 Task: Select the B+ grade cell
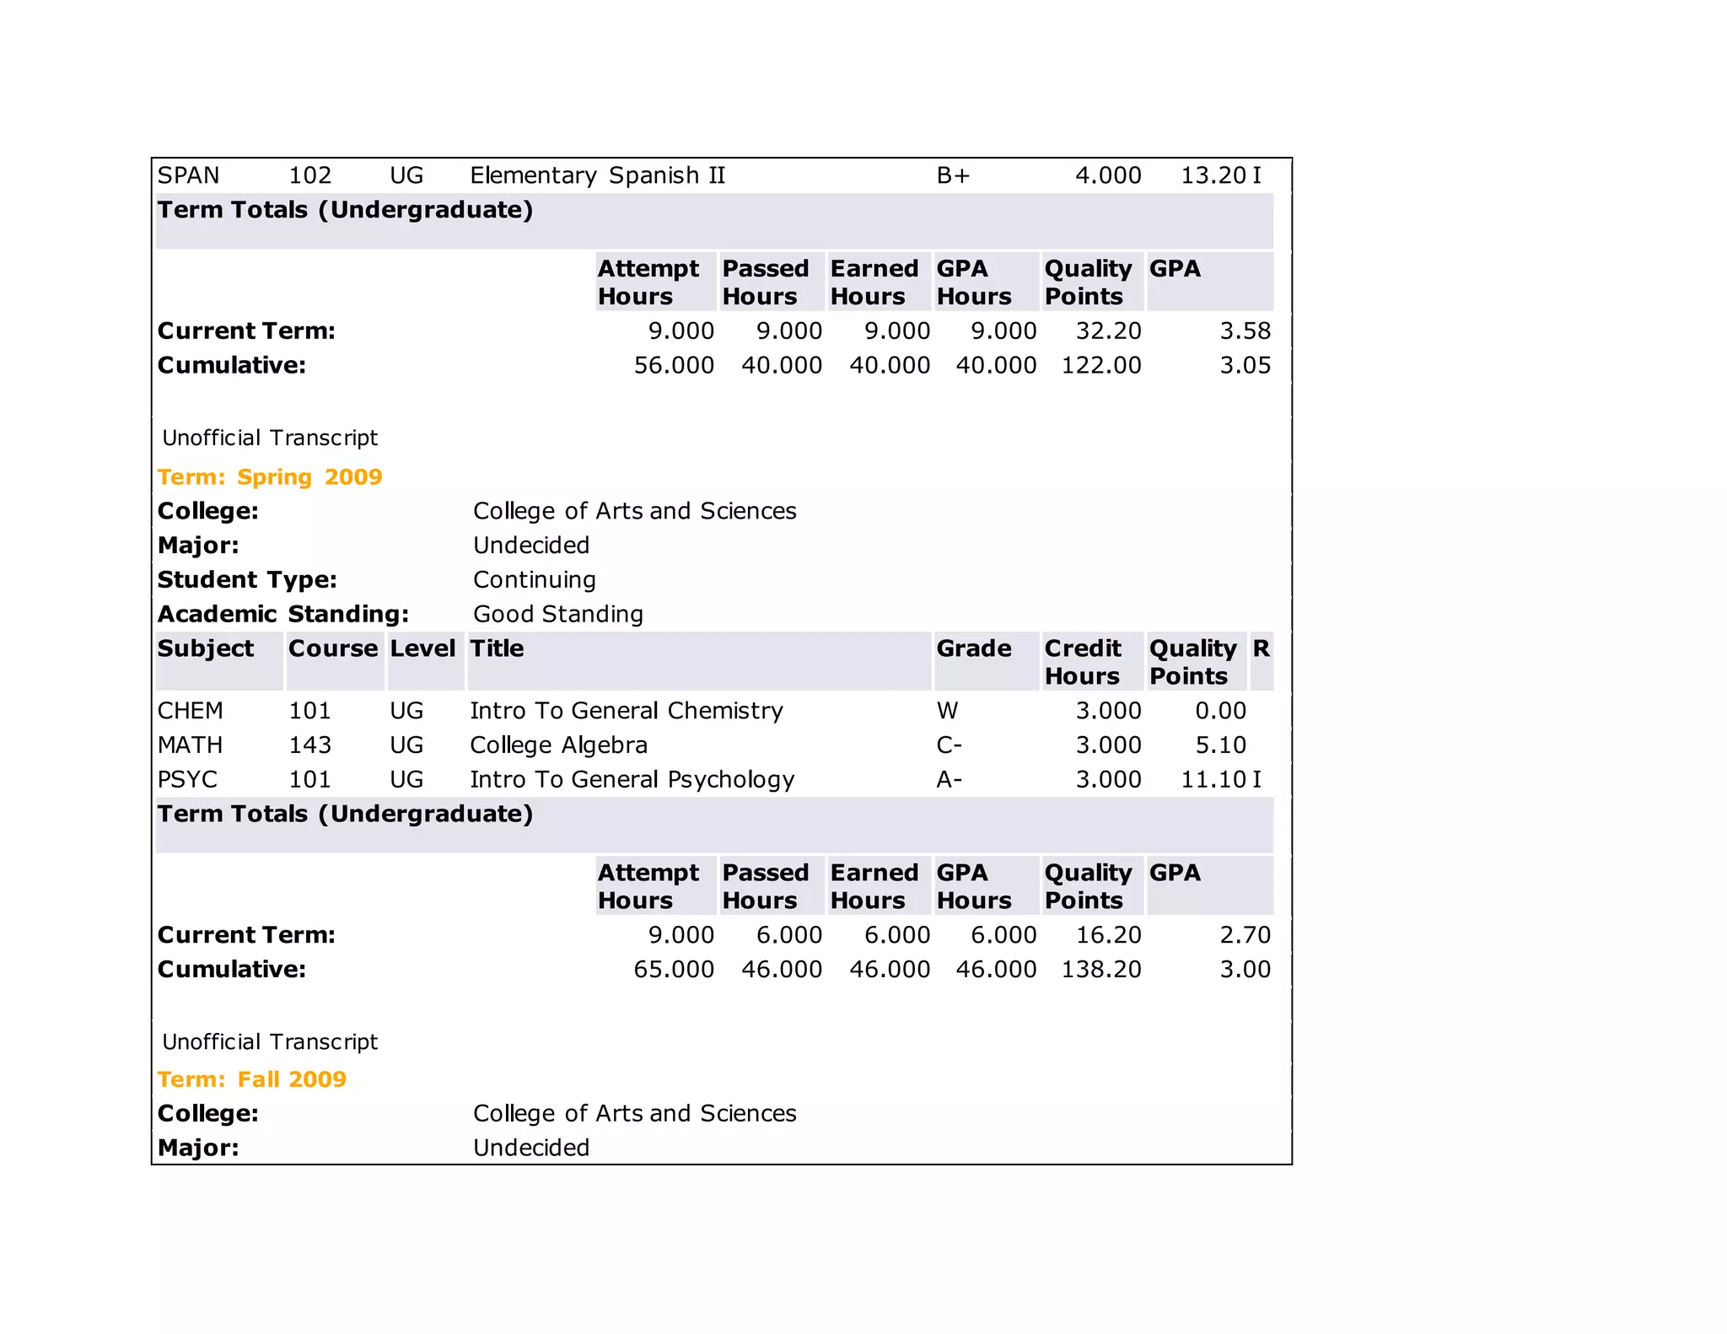[x=953, y=175]
